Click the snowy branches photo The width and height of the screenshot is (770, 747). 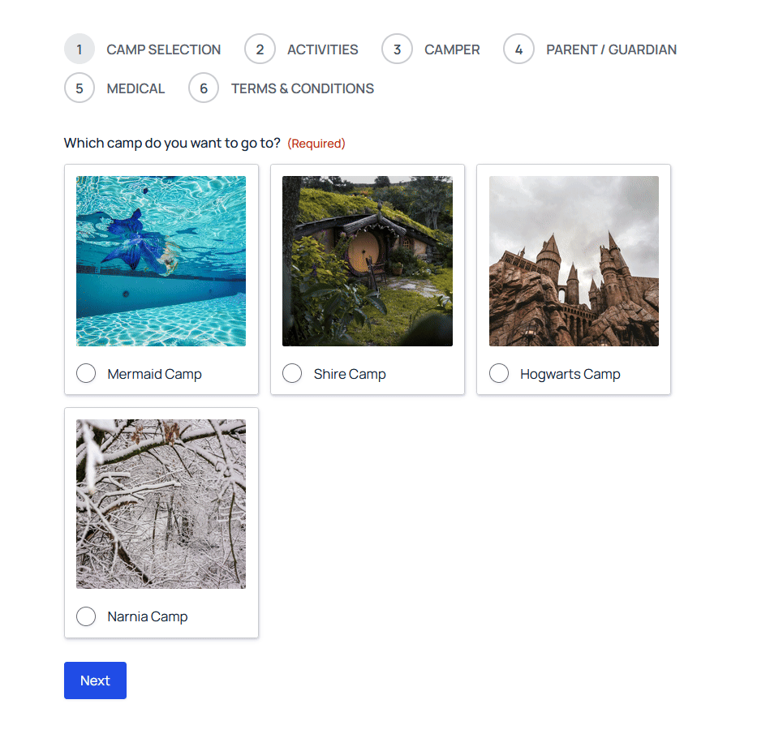pyautogui.click(x=161, y=504)
